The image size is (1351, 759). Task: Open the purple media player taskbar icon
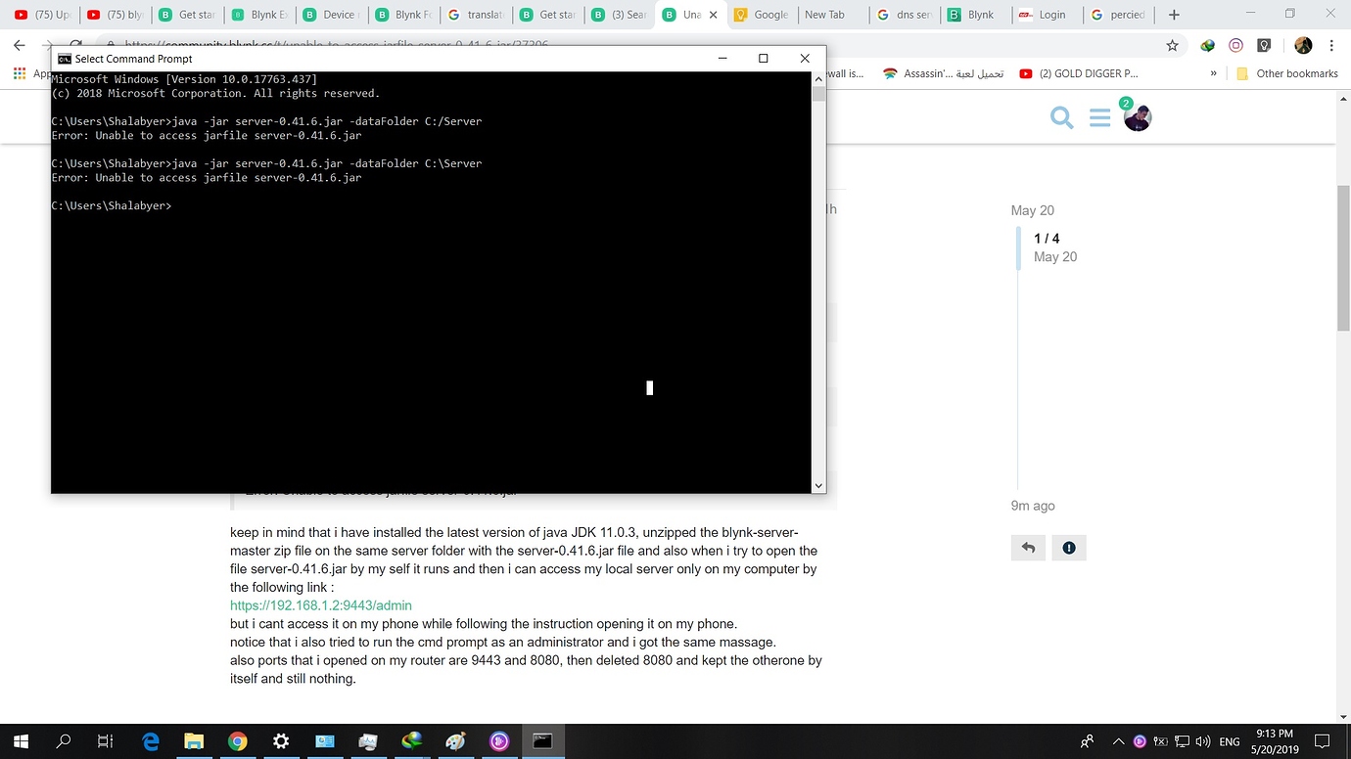(499, 741)
